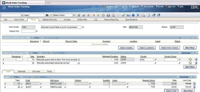Viewport: 200px width, 92px height.
Task: Click into the Find text field
Action: [x=37, y=15]
